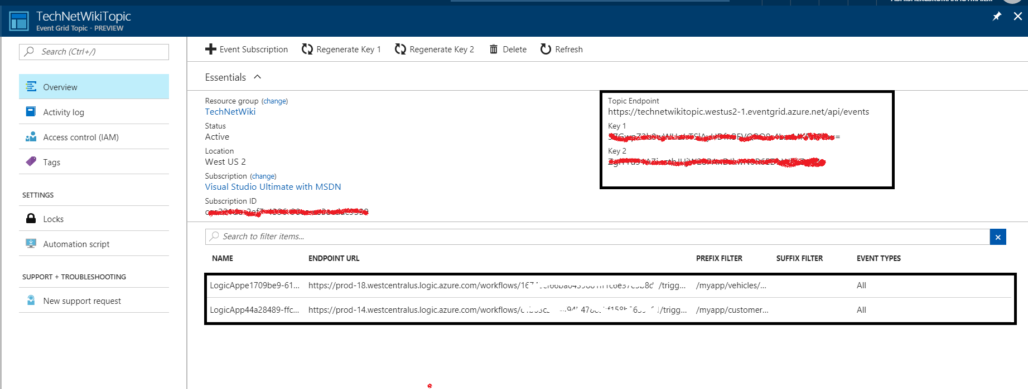
Task: Sort by ENDPOINT URL column header
Action: click(x=334, y=258)
